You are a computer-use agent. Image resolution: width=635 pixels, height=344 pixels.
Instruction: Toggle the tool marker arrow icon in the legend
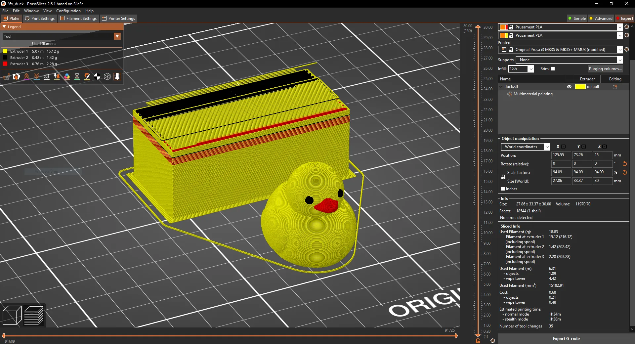[x=117, y=77]
